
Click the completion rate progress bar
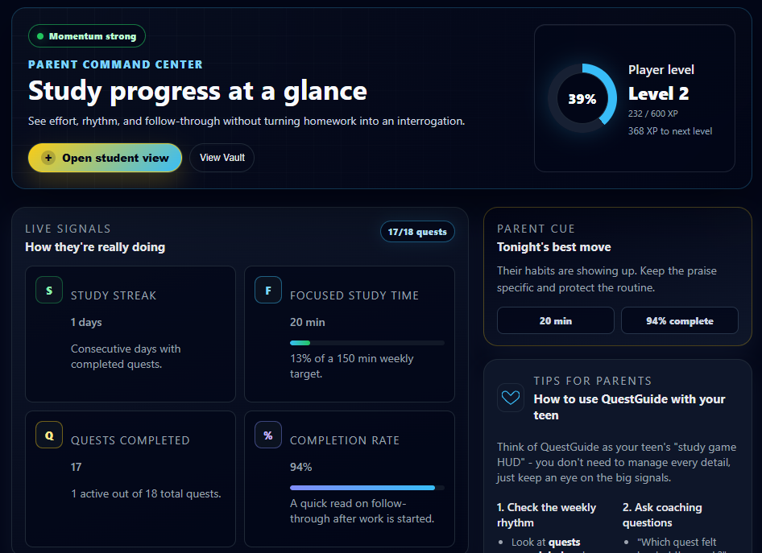[x=367, y=488]
